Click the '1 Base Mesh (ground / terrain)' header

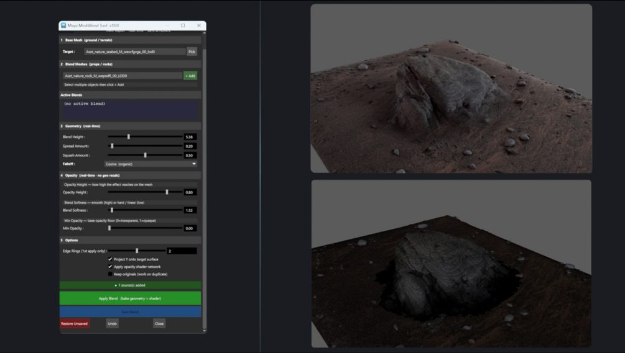pyautogui.click(x=130, y=40)
